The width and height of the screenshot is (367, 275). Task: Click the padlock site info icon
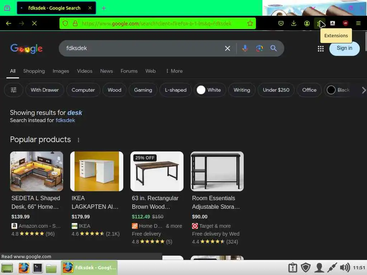click(75, 23)
